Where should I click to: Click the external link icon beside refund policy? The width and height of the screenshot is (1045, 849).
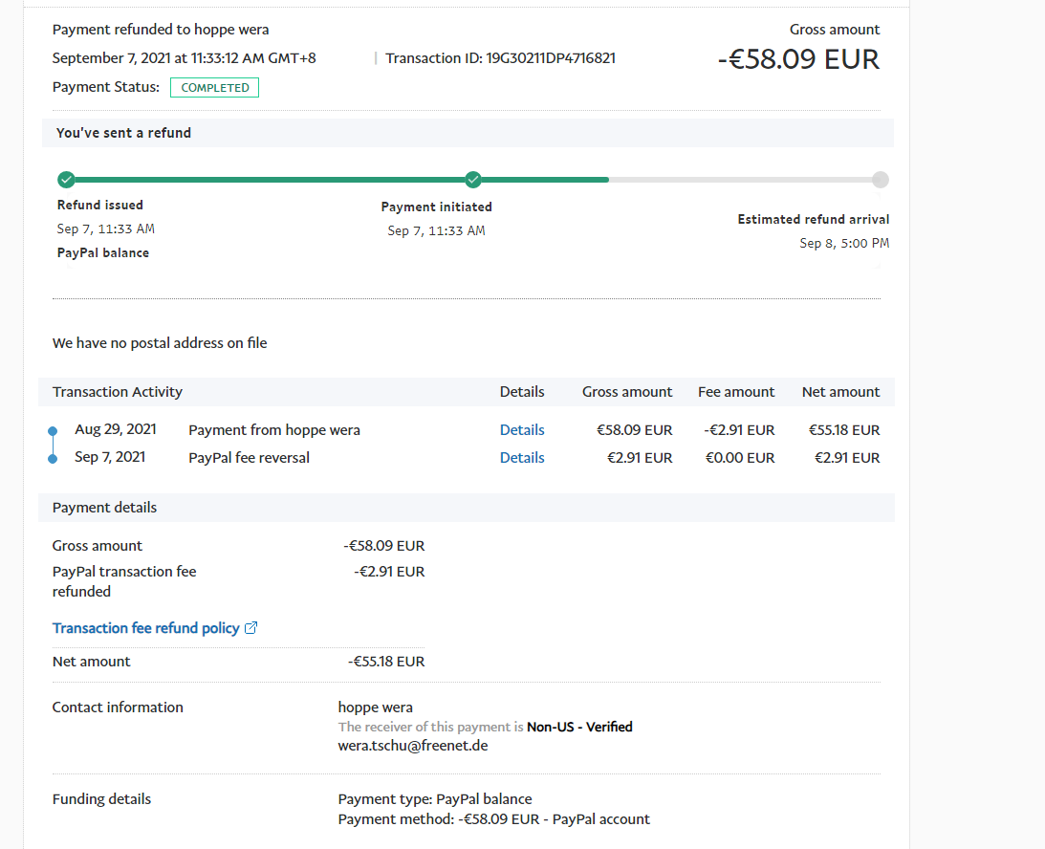point(251,628)
